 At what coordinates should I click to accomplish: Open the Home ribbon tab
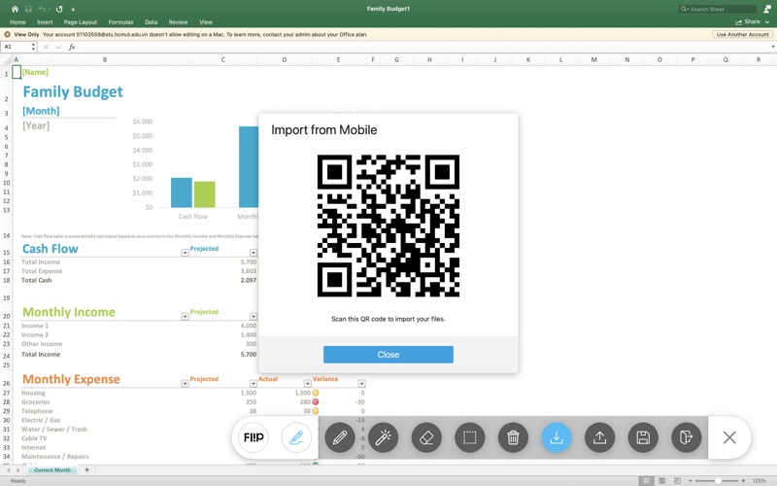(17, 22)
